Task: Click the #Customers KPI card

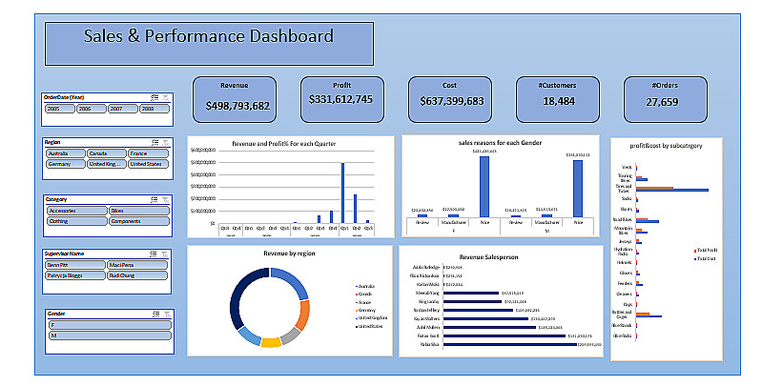Action: click(558, 99)
